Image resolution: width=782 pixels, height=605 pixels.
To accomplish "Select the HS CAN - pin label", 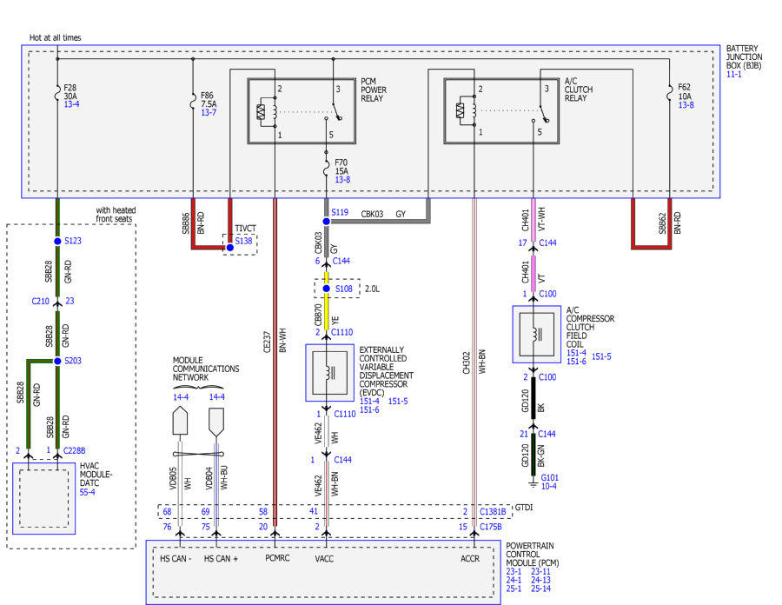I will pyautogui.click(x=176, y=559).
